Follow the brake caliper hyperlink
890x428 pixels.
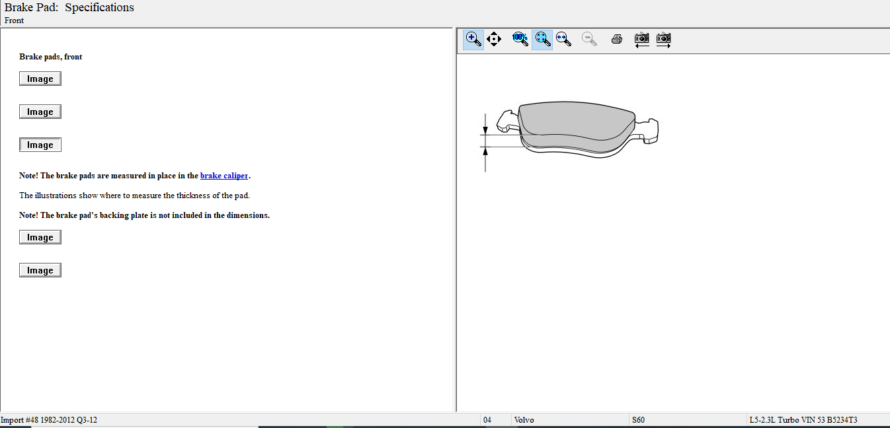pos(224,176)
